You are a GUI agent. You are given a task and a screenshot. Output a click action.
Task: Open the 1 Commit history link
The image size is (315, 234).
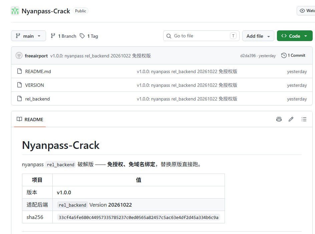point(293,55)
